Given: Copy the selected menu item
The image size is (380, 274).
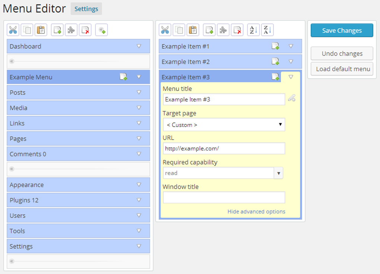Looking at the screenshot, I should 179,30.
